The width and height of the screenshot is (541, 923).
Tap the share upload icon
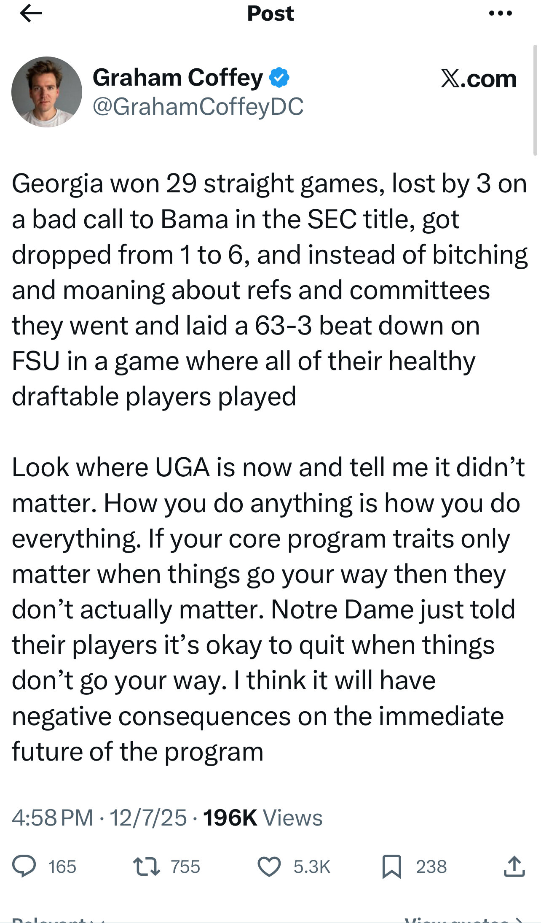click(514, 866)
